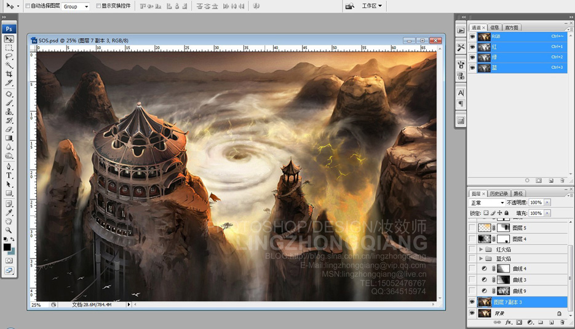575x329 pixels.
Task: Switch to the 信息 tab
Action: click(x=494, y=28)
